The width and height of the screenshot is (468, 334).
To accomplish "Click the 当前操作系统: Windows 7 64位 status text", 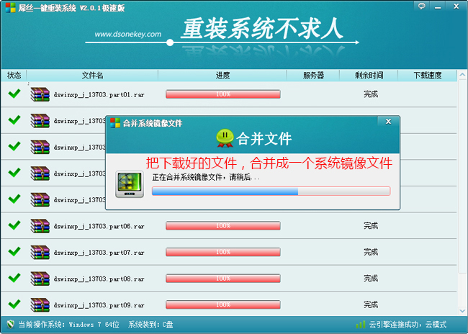I will tap(69, 325).
